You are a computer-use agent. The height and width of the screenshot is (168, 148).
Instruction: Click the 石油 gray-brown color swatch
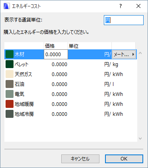(10, 84)
